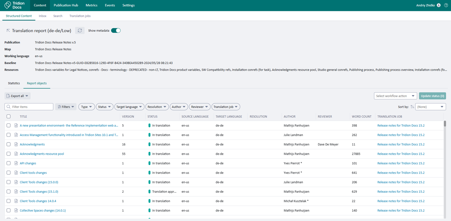Click the vertical scrollbar of the table

(x=445, y=166)
